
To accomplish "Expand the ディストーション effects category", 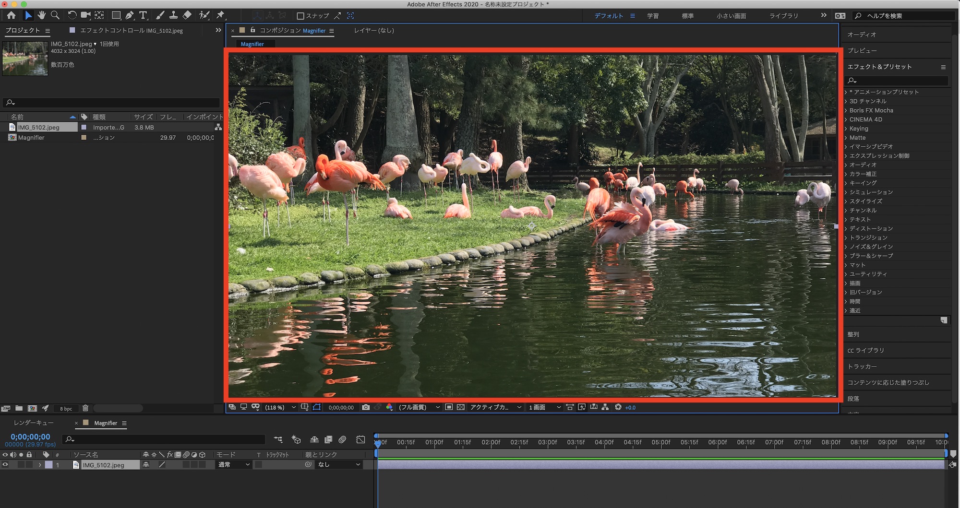I will click(871, 228).
